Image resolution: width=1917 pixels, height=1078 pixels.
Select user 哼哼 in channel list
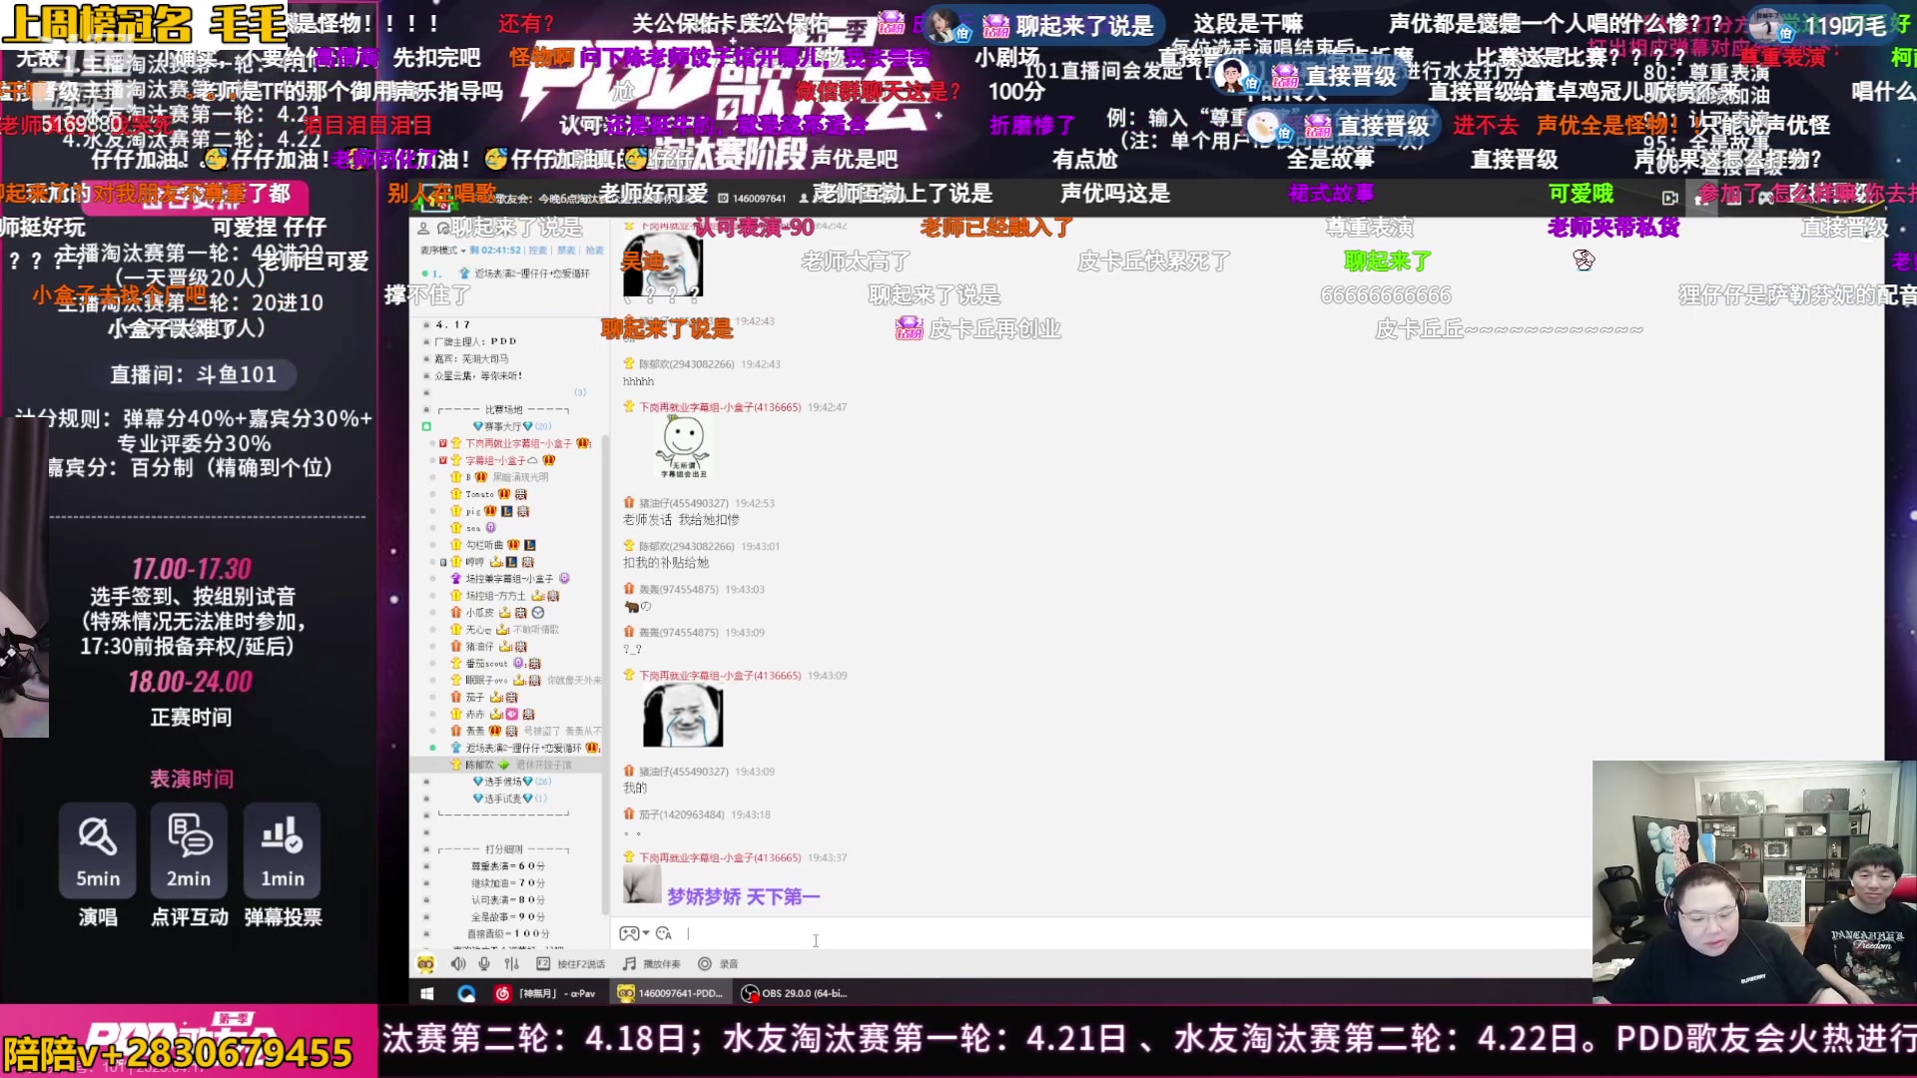474,562
